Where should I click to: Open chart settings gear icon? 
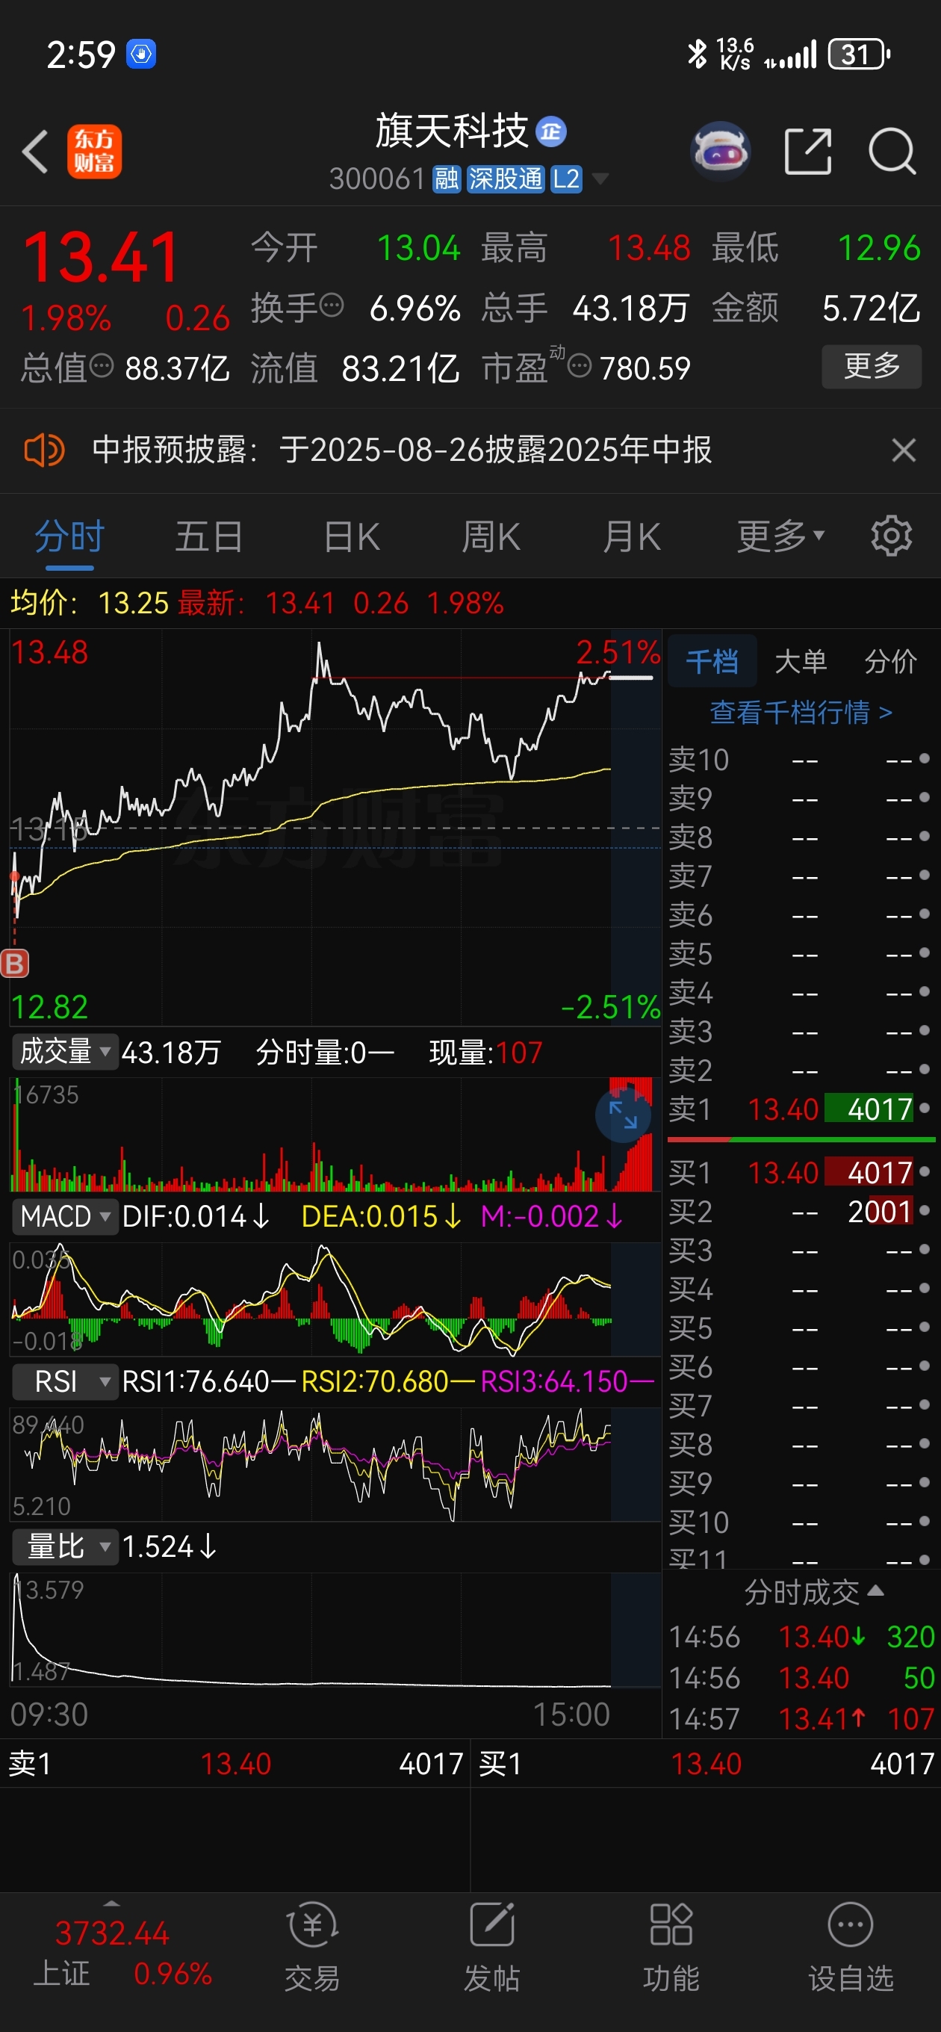(891, 536)
